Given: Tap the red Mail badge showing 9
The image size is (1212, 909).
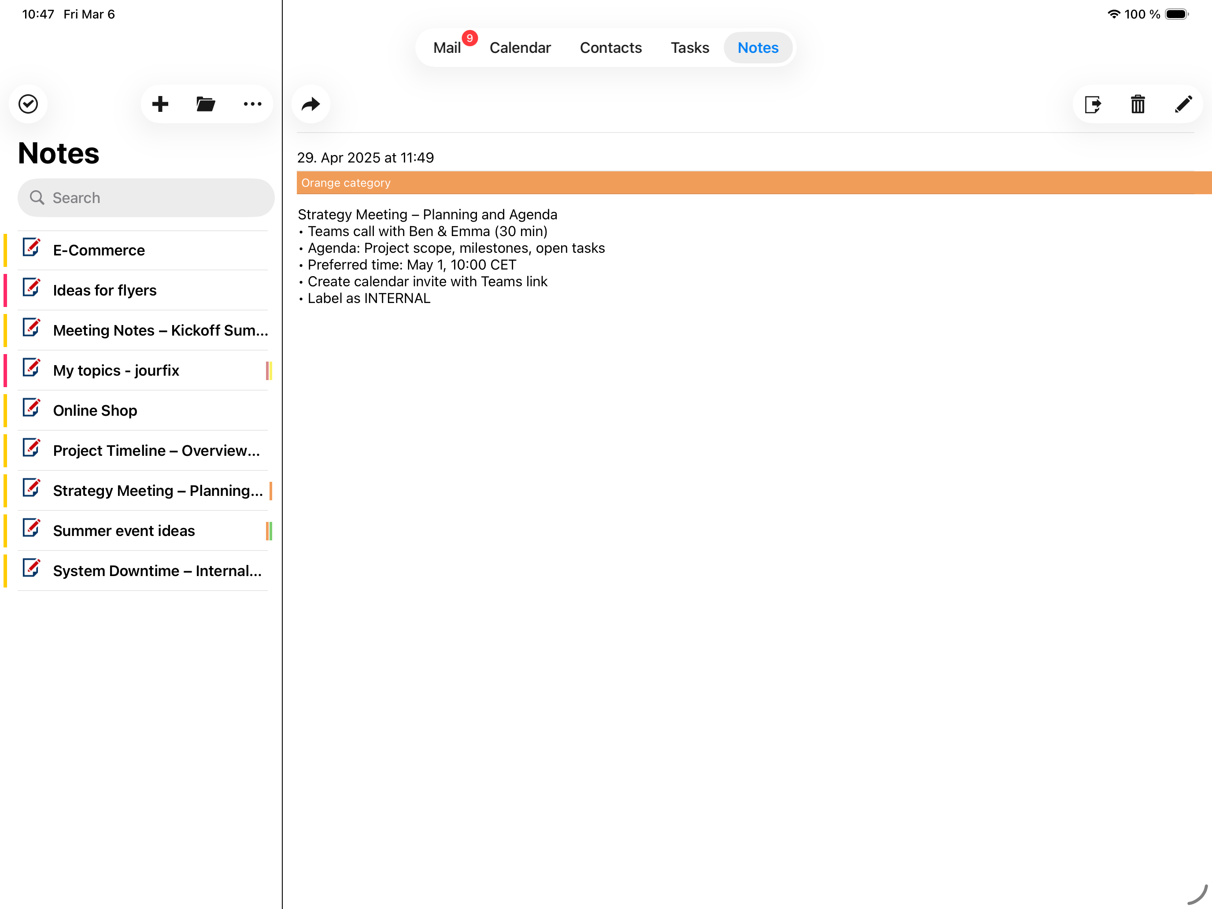Looking at the screenshot, I should (469, 38).
